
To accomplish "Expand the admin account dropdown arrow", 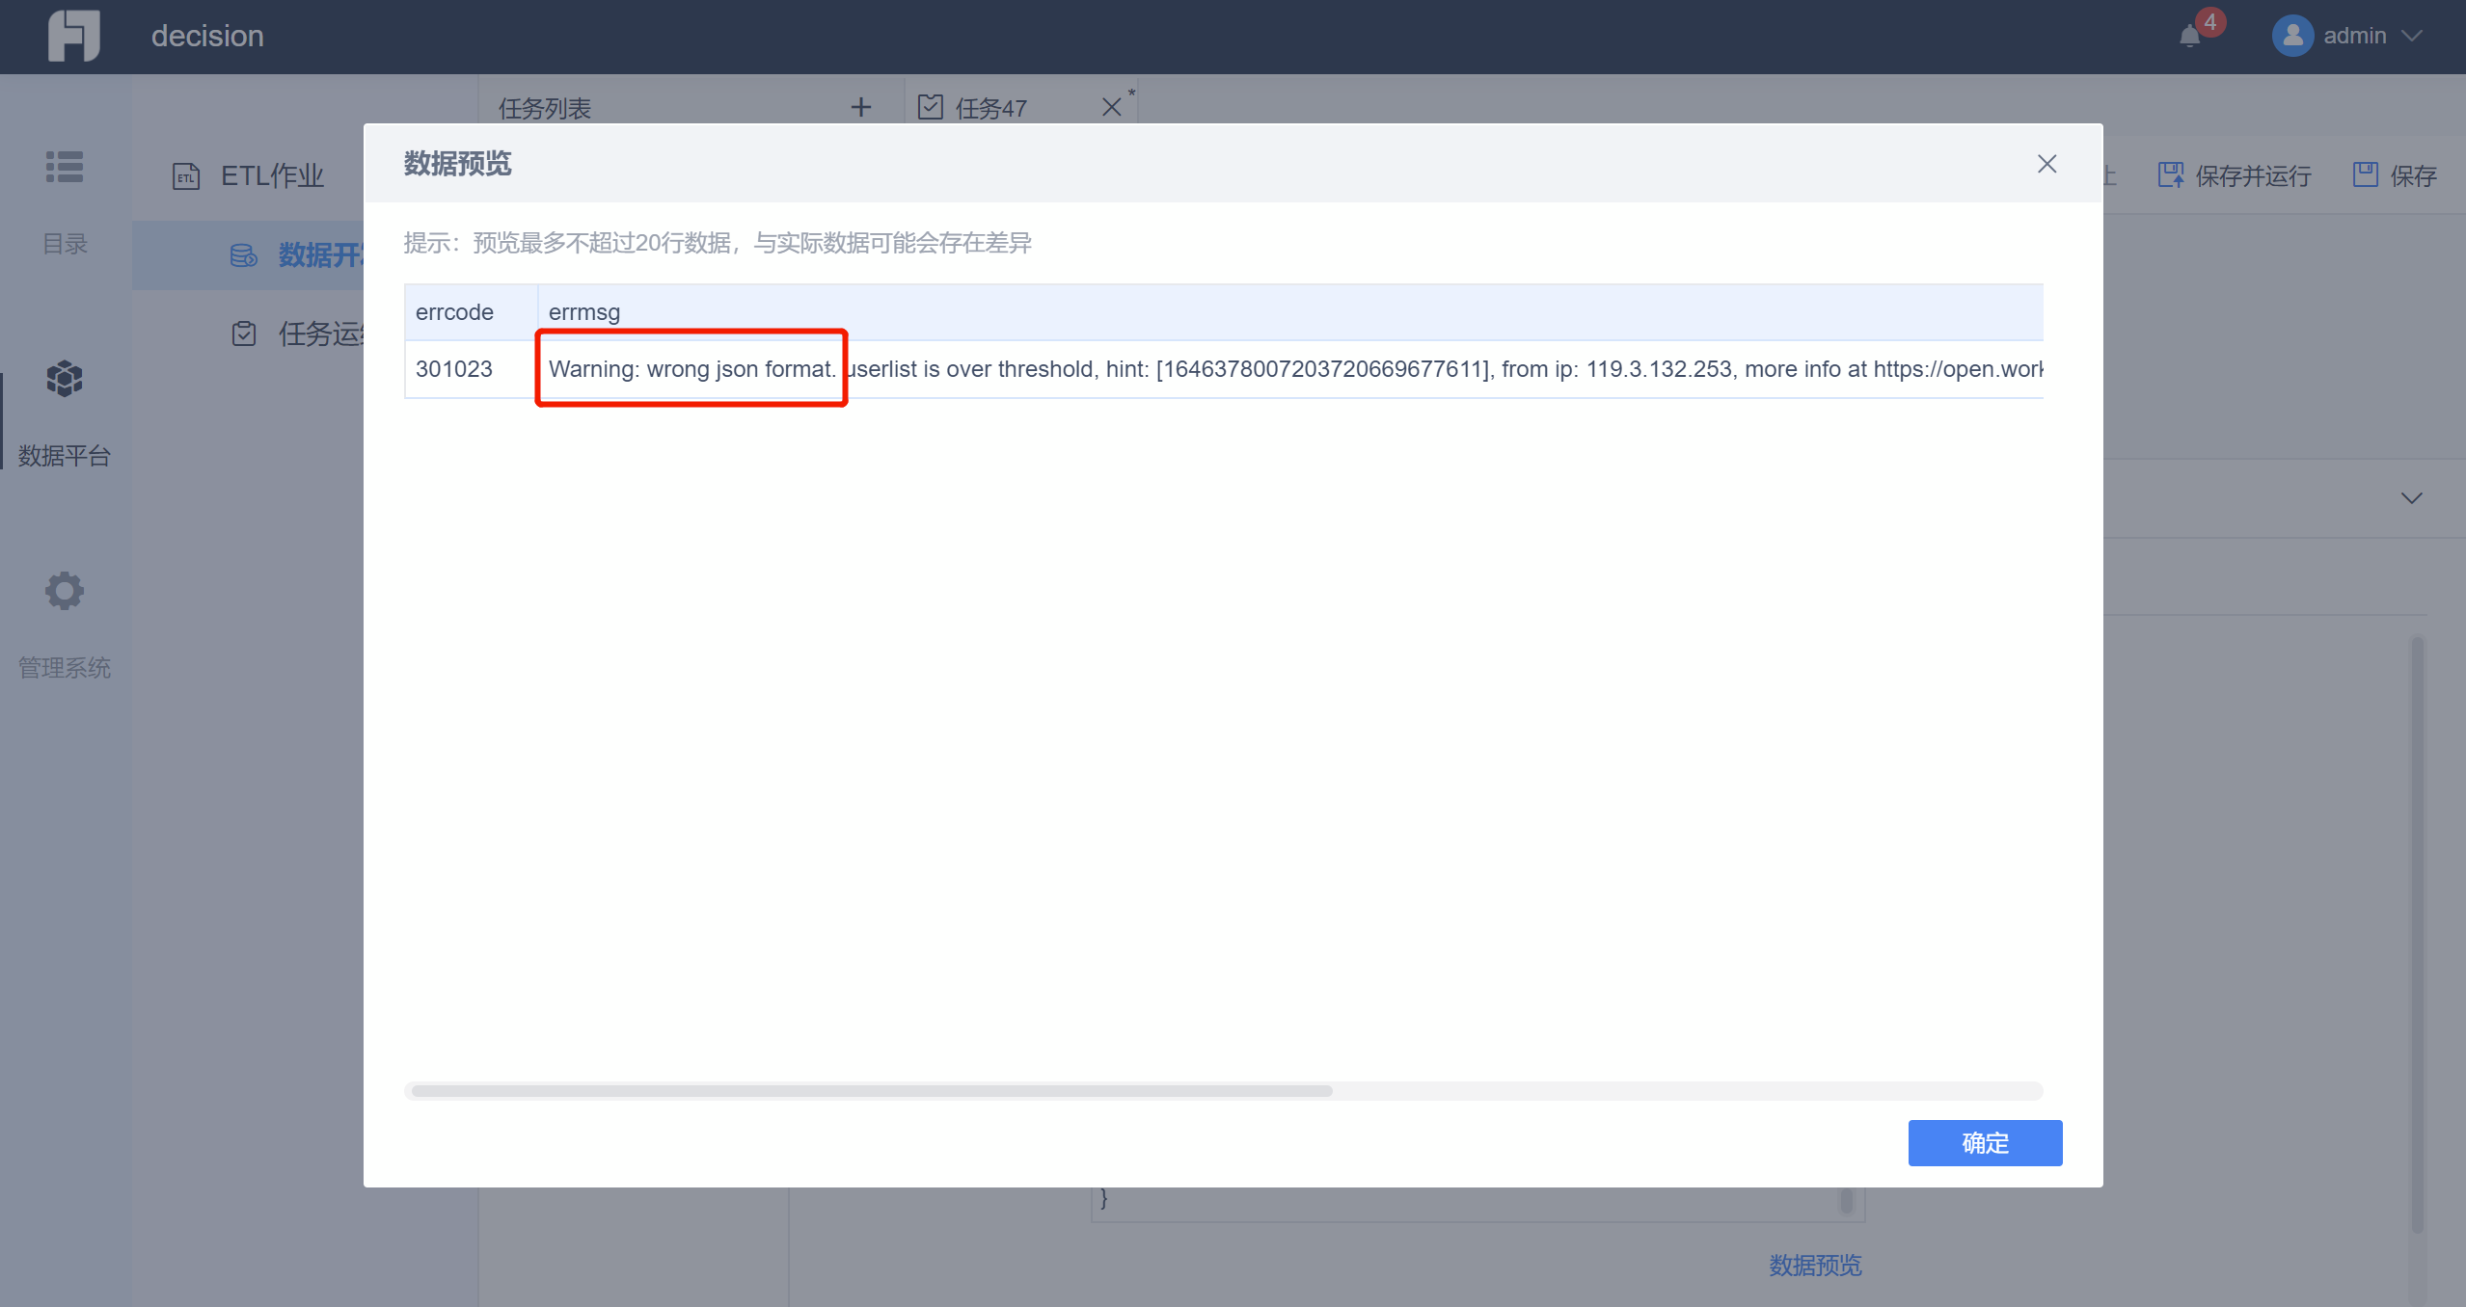I will [2412, 37].
